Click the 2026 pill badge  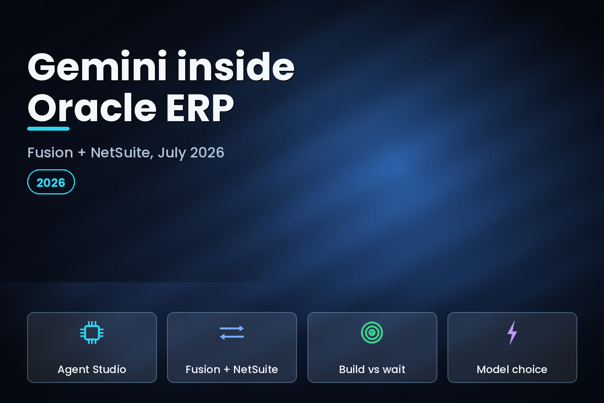(x=51, y=182)
